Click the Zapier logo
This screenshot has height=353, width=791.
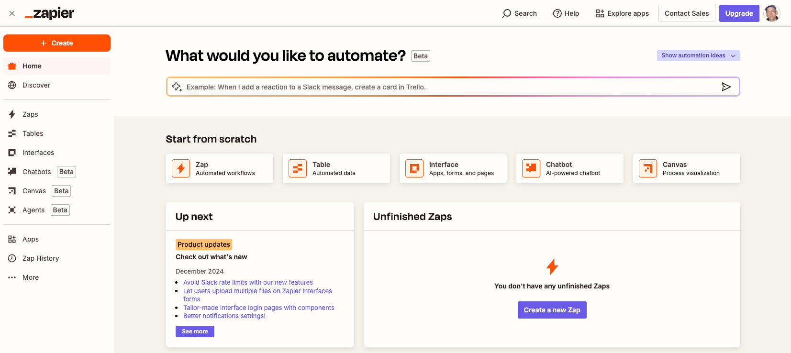point(49,13)
